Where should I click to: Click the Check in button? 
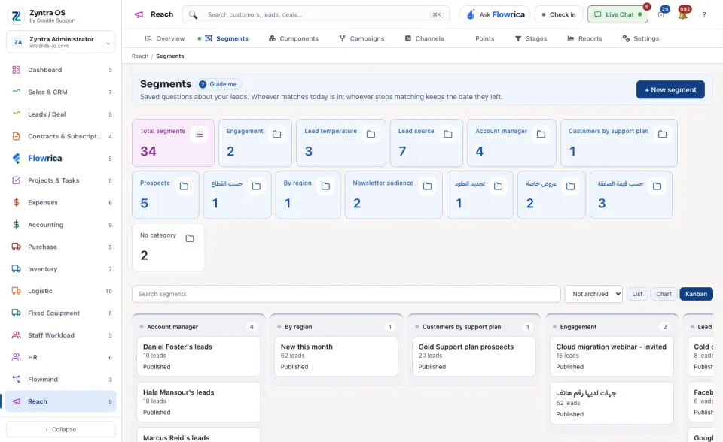click(559, 15)
